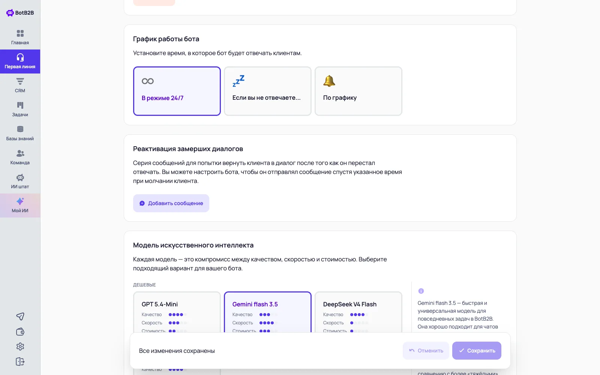Open the Главная dashboard icon
The height and width of the screenshot is (375, 600).
point(20,33)
